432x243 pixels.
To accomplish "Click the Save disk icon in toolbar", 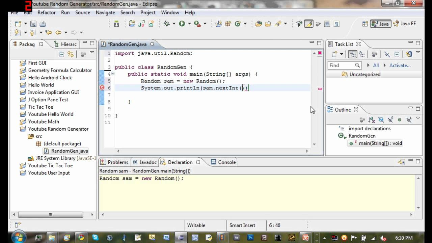I will point(33,24).
